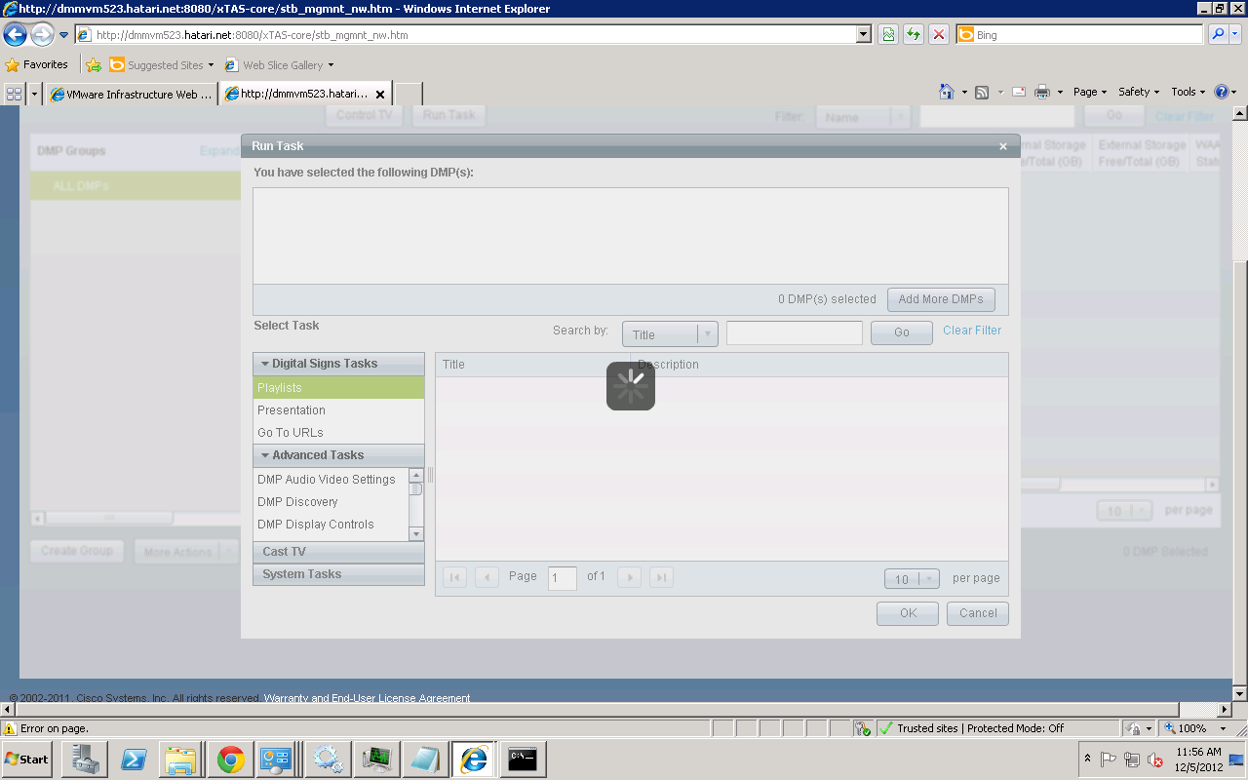Image resolution: width=1248 pixels, height=780 pixels.
Task: Click the Home icon in command bar
Action: click(946, 92)
